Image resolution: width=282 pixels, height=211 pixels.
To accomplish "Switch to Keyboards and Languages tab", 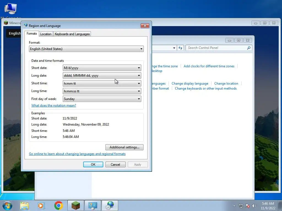I will [72, 34].
